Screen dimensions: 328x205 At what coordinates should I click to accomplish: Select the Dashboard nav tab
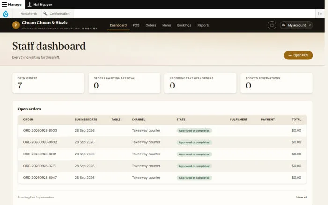click(x=118, y=25)
